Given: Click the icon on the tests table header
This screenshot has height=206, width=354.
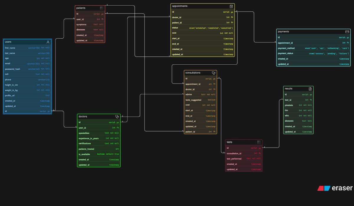Looking at the screenshot, I should tap(259, 142).
